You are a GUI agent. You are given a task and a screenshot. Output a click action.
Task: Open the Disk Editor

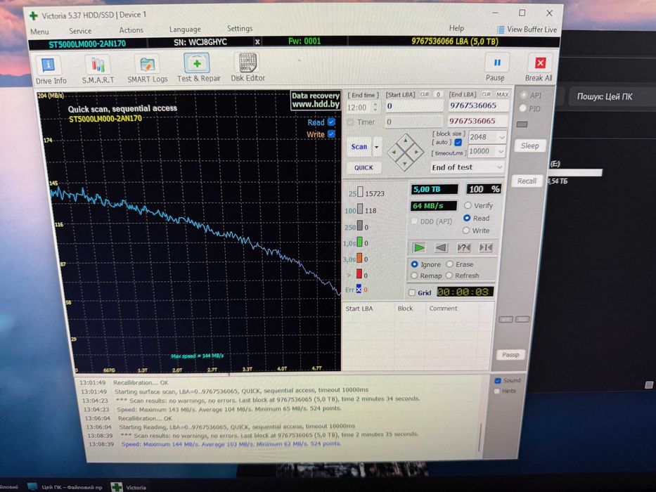(247, 63)
